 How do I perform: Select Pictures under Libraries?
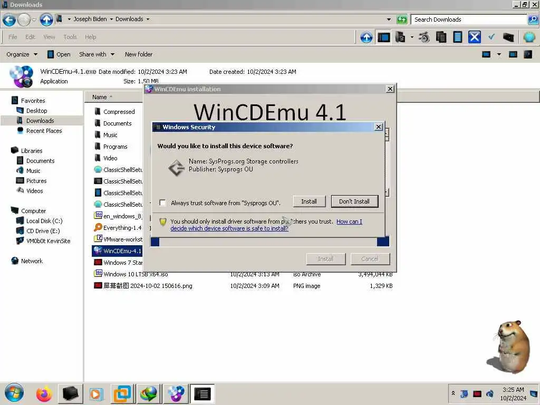(x=36, y=181)
